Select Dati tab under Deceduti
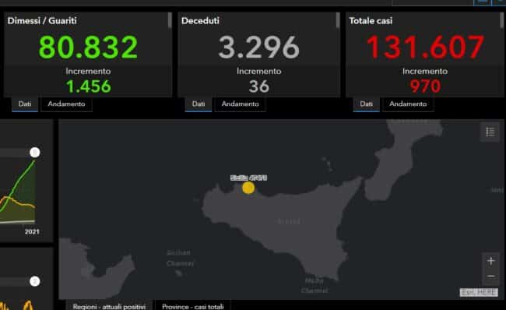Image resolution: width=506 pixels, height=310 pixels. (x=199, y=104)
